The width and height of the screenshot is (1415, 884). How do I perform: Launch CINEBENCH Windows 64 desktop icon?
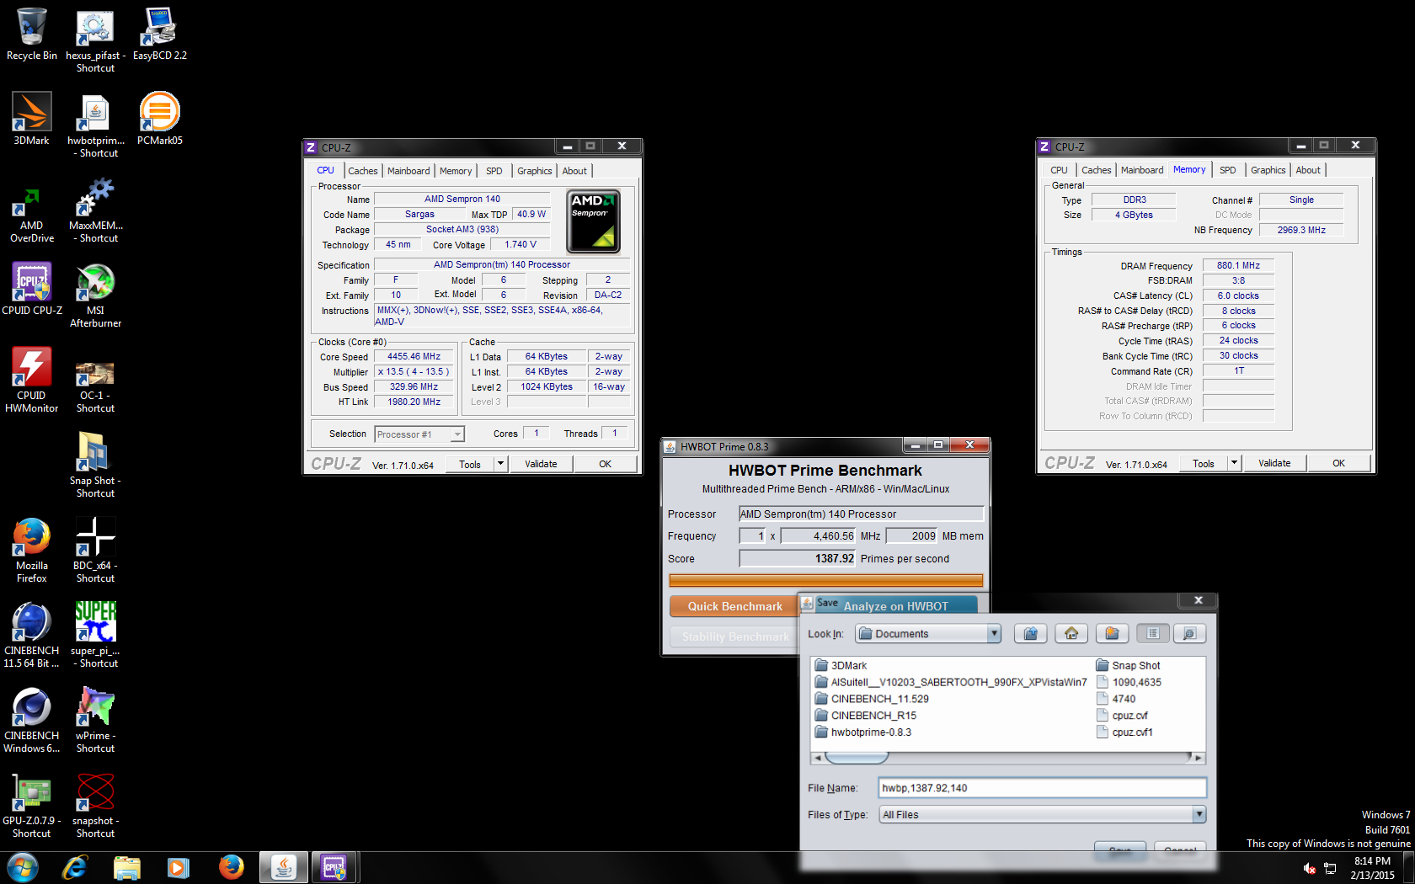pos(32,721)
